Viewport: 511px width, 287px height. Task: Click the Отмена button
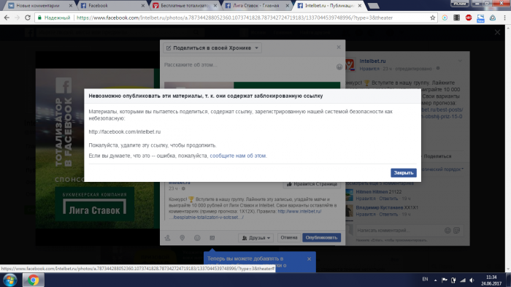pyautogui.click(x=289, y=237)
